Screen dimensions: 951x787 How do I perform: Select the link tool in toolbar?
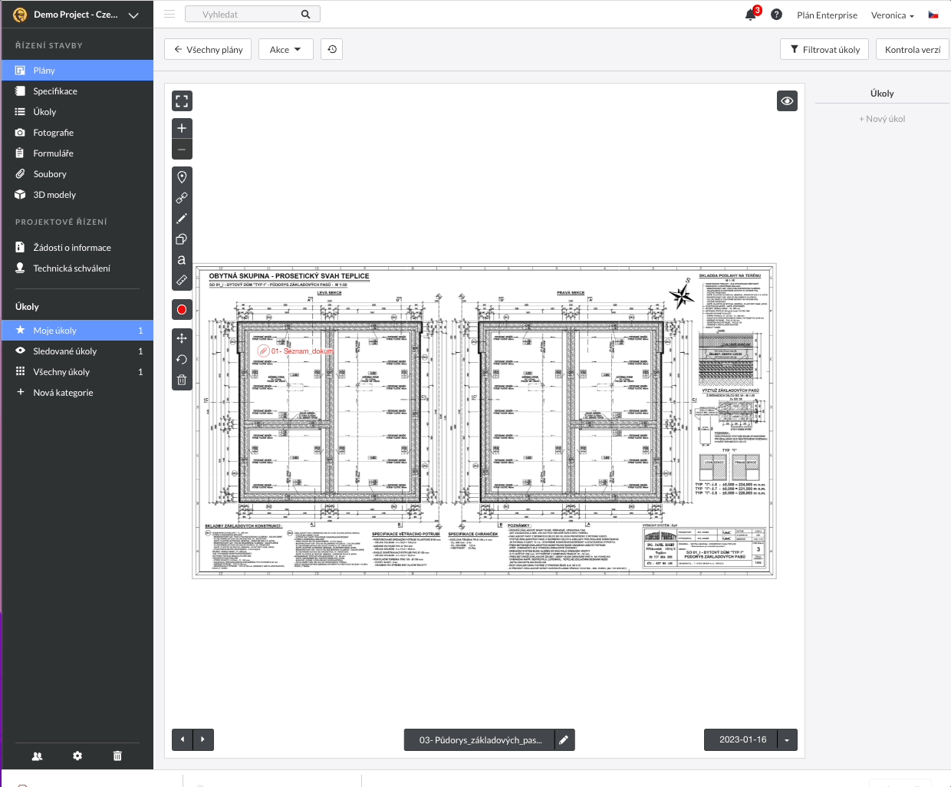tap(182, 198)
